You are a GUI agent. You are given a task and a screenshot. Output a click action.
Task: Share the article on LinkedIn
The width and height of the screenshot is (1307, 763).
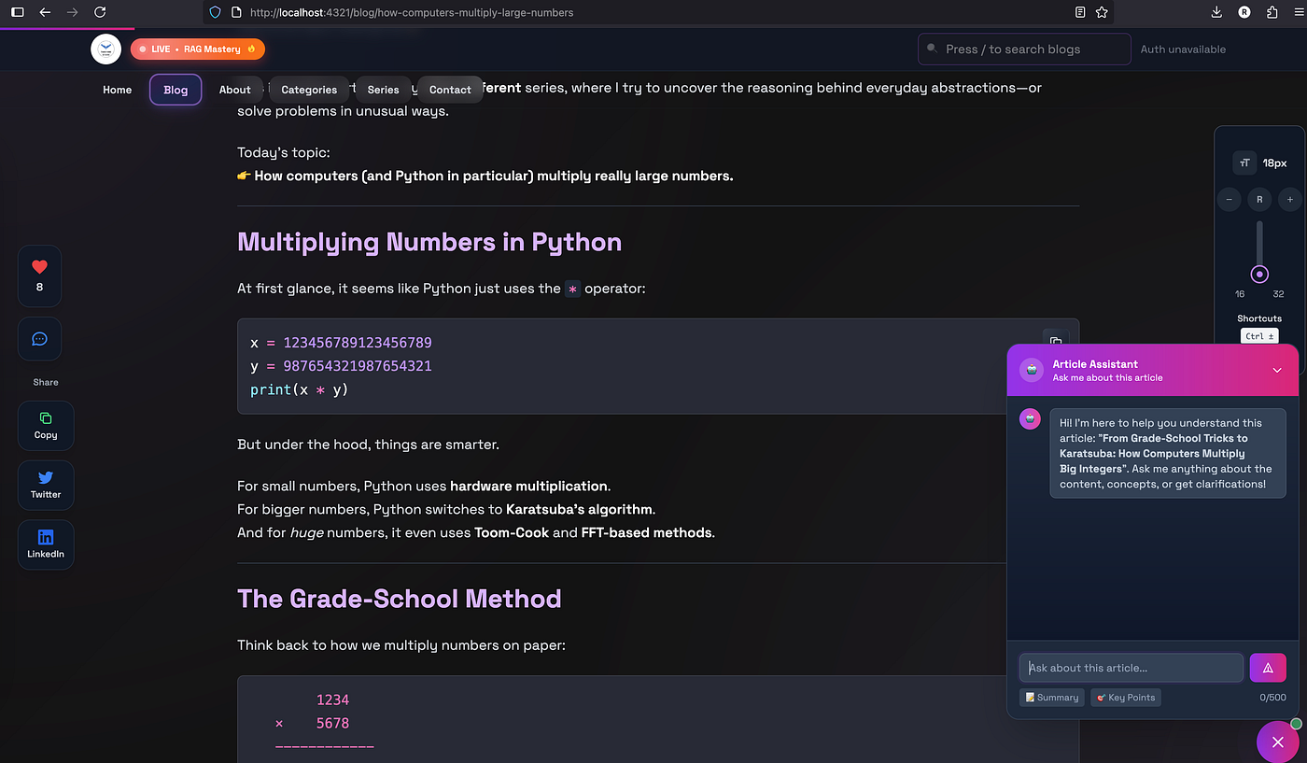pyautogui.click(x=45, y=544)
